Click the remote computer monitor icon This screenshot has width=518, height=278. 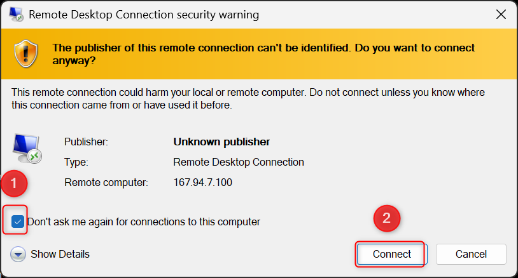tap(27, 148)
